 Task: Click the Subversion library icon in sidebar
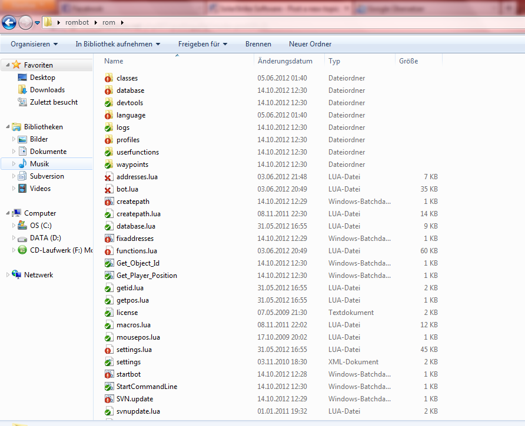click(x=22, y=176)
